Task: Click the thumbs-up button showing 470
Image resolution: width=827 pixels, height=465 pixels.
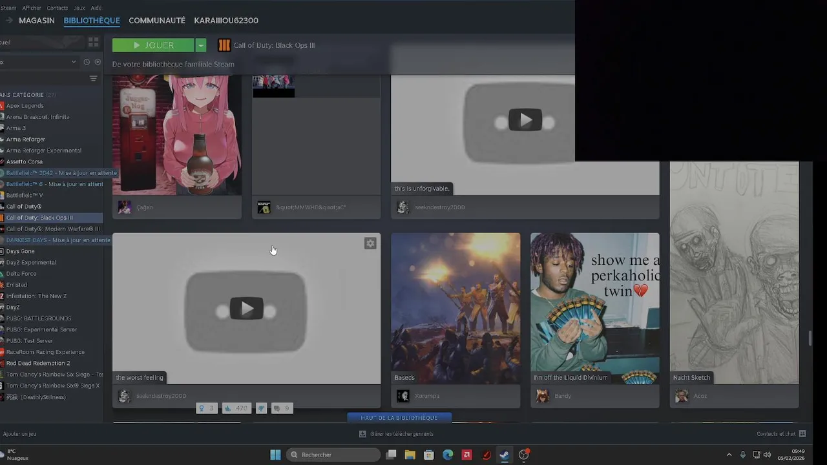Action: click(236, 408)
